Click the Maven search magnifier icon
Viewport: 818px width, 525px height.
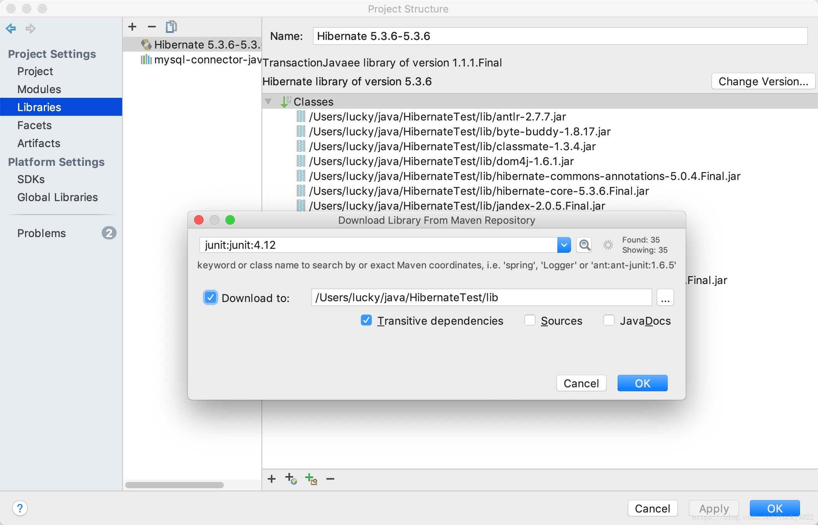[584, 245]
